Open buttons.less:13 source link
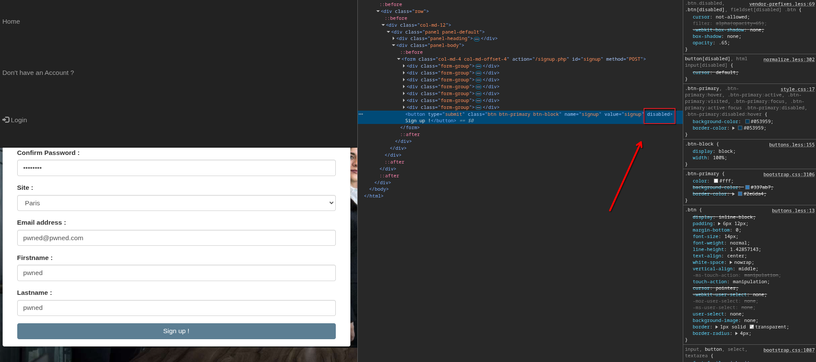Viewport: 816px width, 362px height. pos(793,210)
